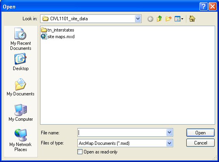Screen dimensions: 219x162
Task: Open My Recent Documents shortcut
Action: [x=21, y=39]
